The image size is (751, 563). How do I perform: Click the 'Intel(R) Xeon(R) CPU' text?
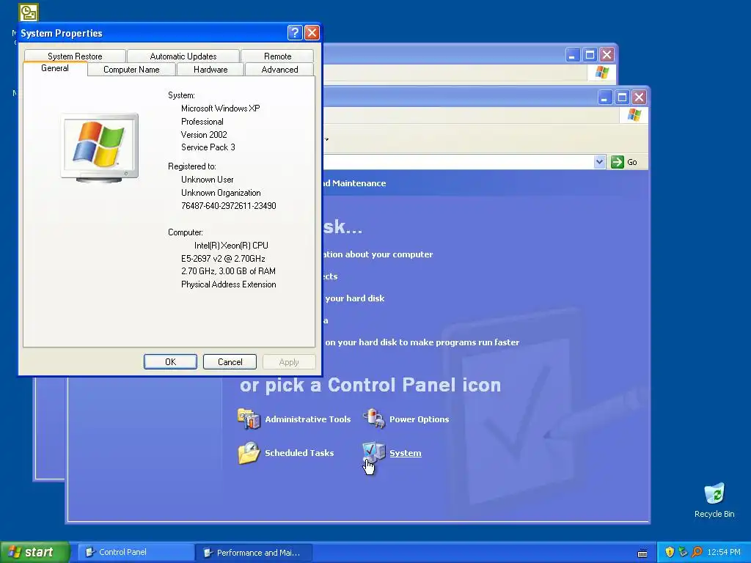[231, 246]
